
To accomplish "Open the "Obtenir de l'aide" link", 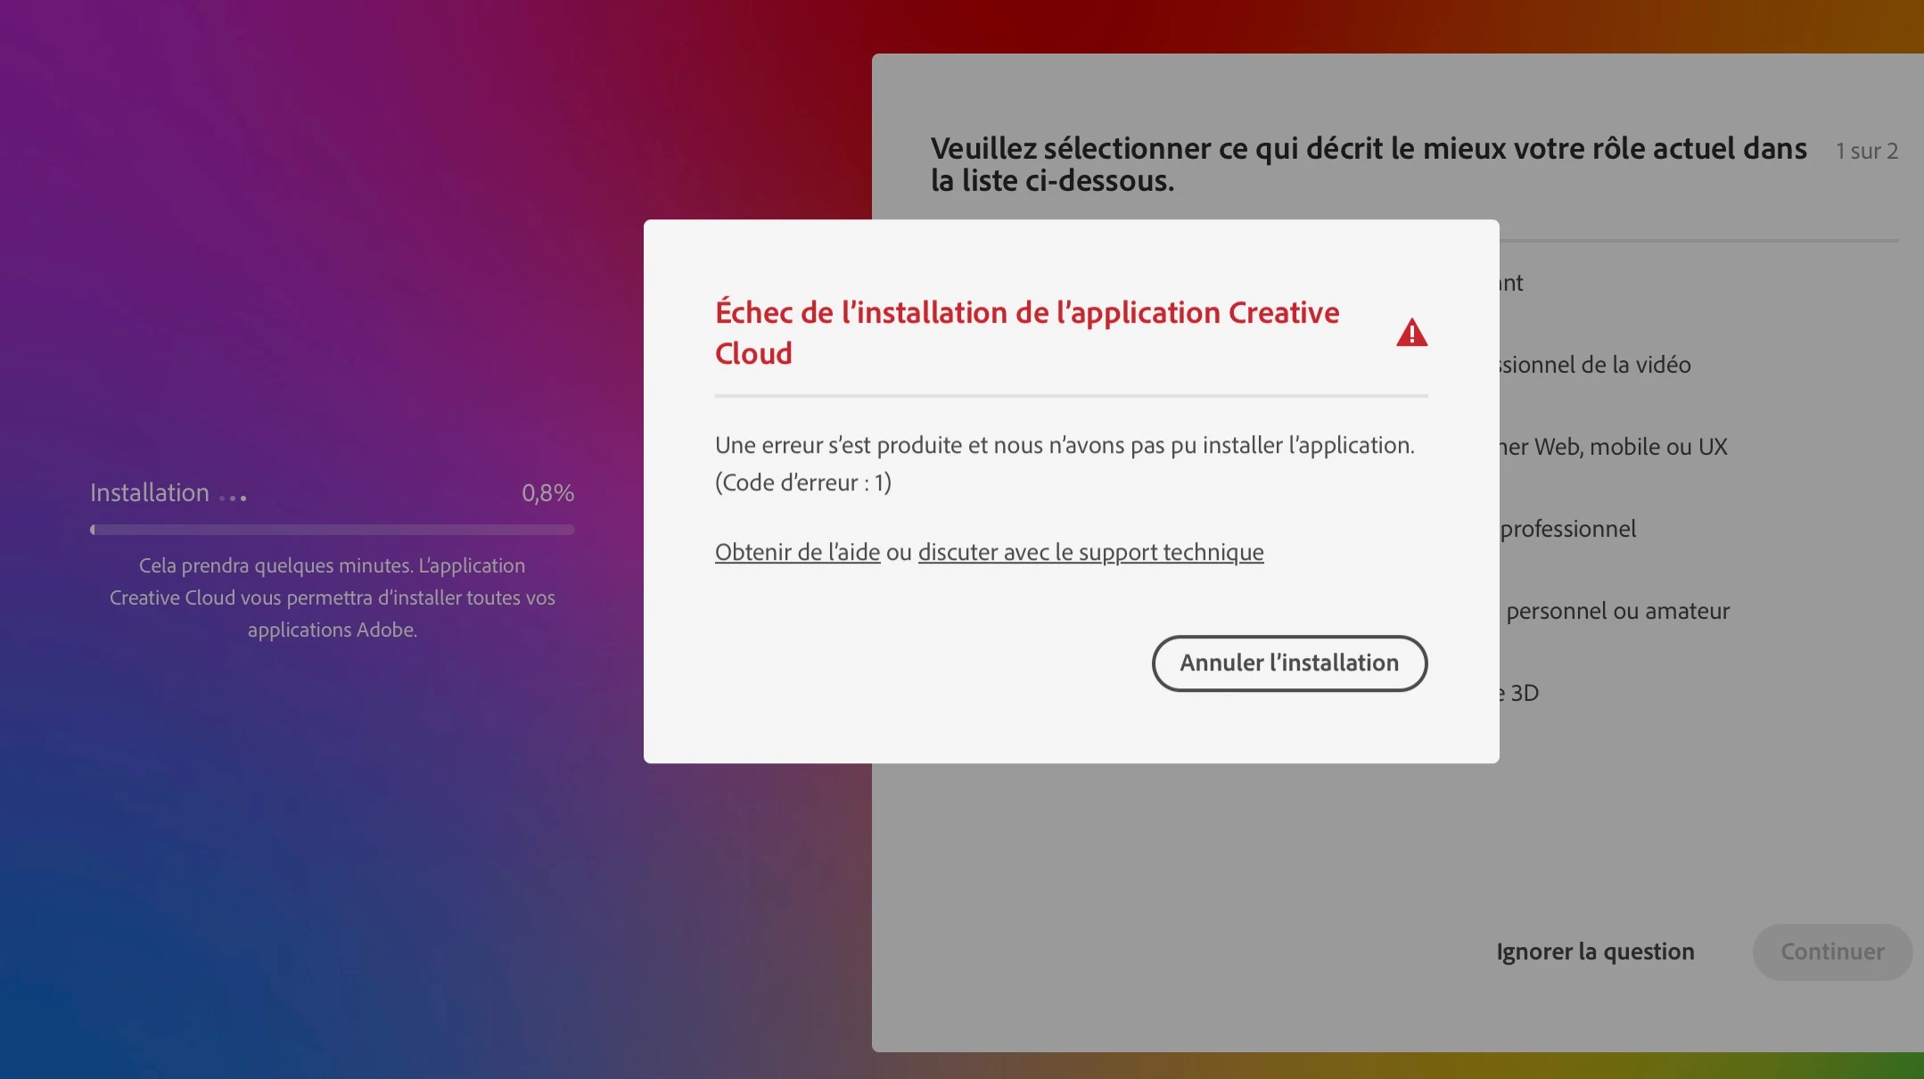I will pos(797,552).
